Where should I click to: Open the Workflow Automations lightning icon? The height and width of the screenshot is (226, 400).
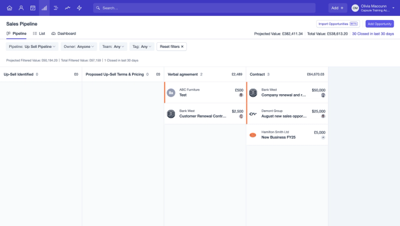(79, 8)
